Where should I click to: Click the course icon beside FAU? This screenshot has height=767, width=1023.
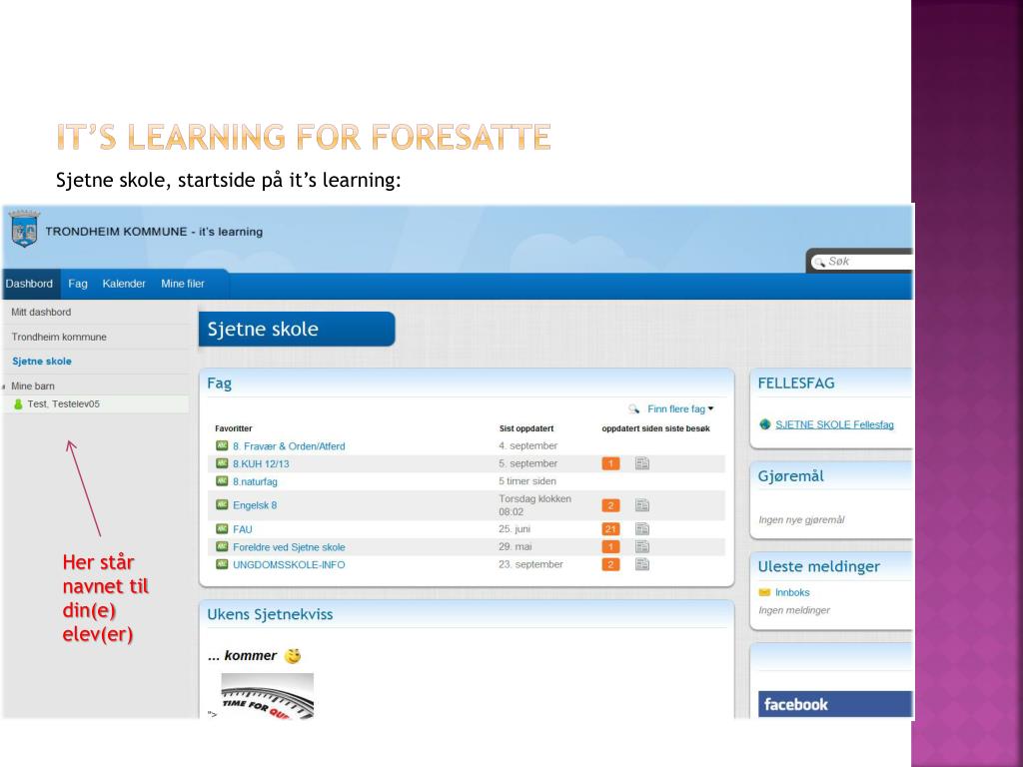coord(222,529)
